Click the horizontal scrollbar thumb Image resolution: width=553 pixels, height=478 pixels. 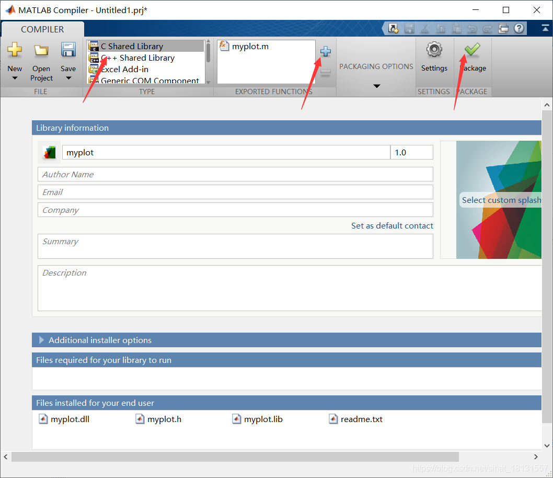click(235, 457)
